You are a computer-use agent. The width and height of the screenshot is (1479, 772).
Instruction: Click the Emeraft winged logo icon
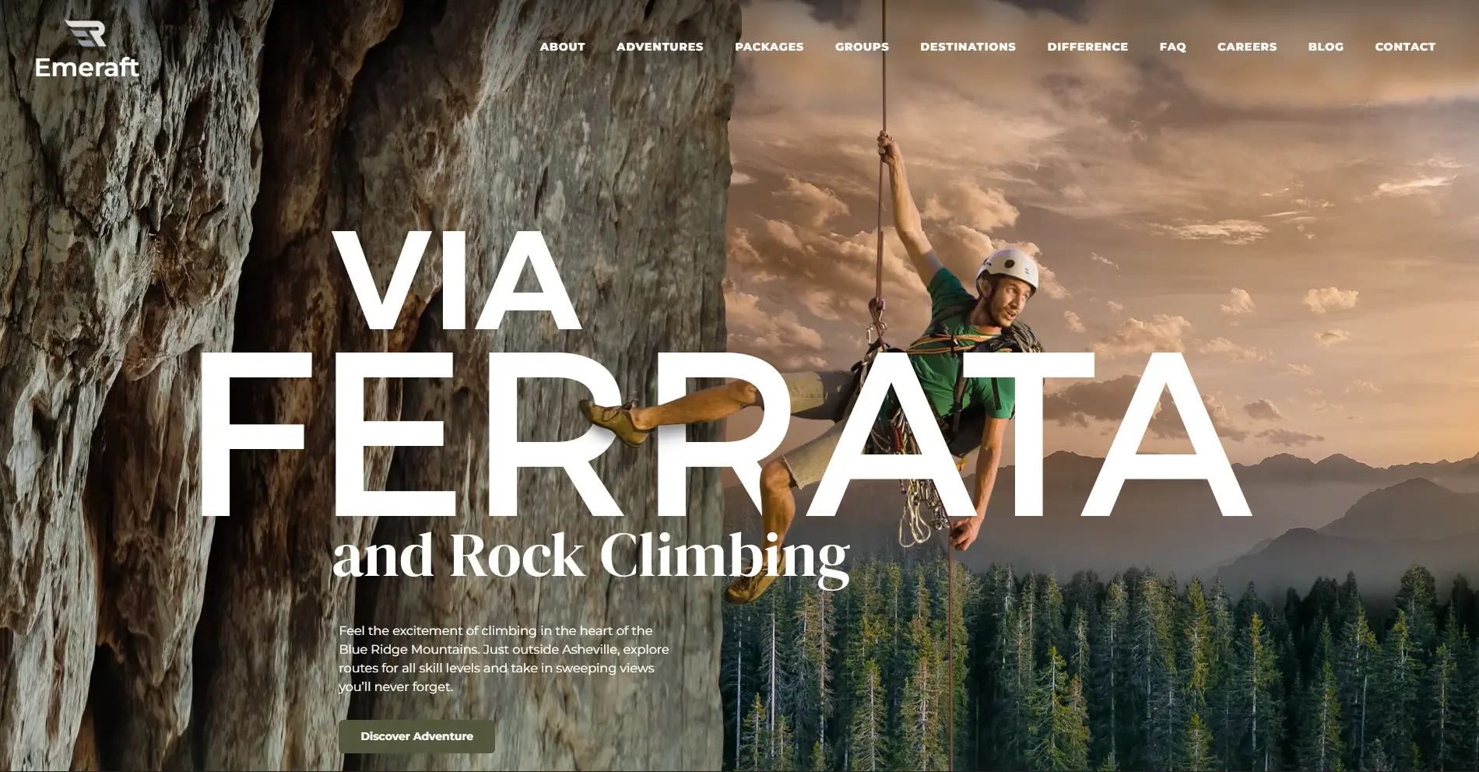86,33
